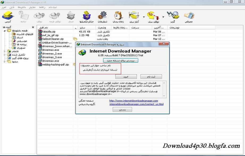Open the File (فایل) menu
Image resolution: width=245 pixels, height=156 pixels.
[x=12, y=7]
